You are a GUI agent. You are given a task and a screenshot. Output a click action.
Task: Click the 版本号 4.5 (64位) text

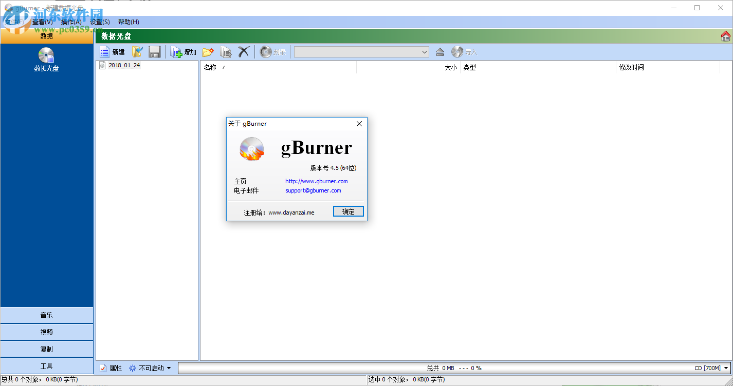pos(333,168)
